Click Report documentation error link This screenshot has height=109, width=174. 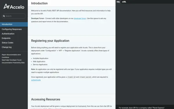(11, 55)
